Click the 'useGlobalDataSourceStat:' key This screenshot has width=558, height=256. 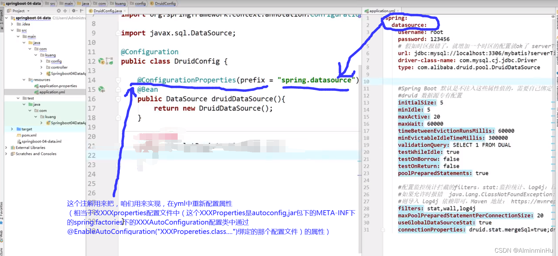[436, 223]
